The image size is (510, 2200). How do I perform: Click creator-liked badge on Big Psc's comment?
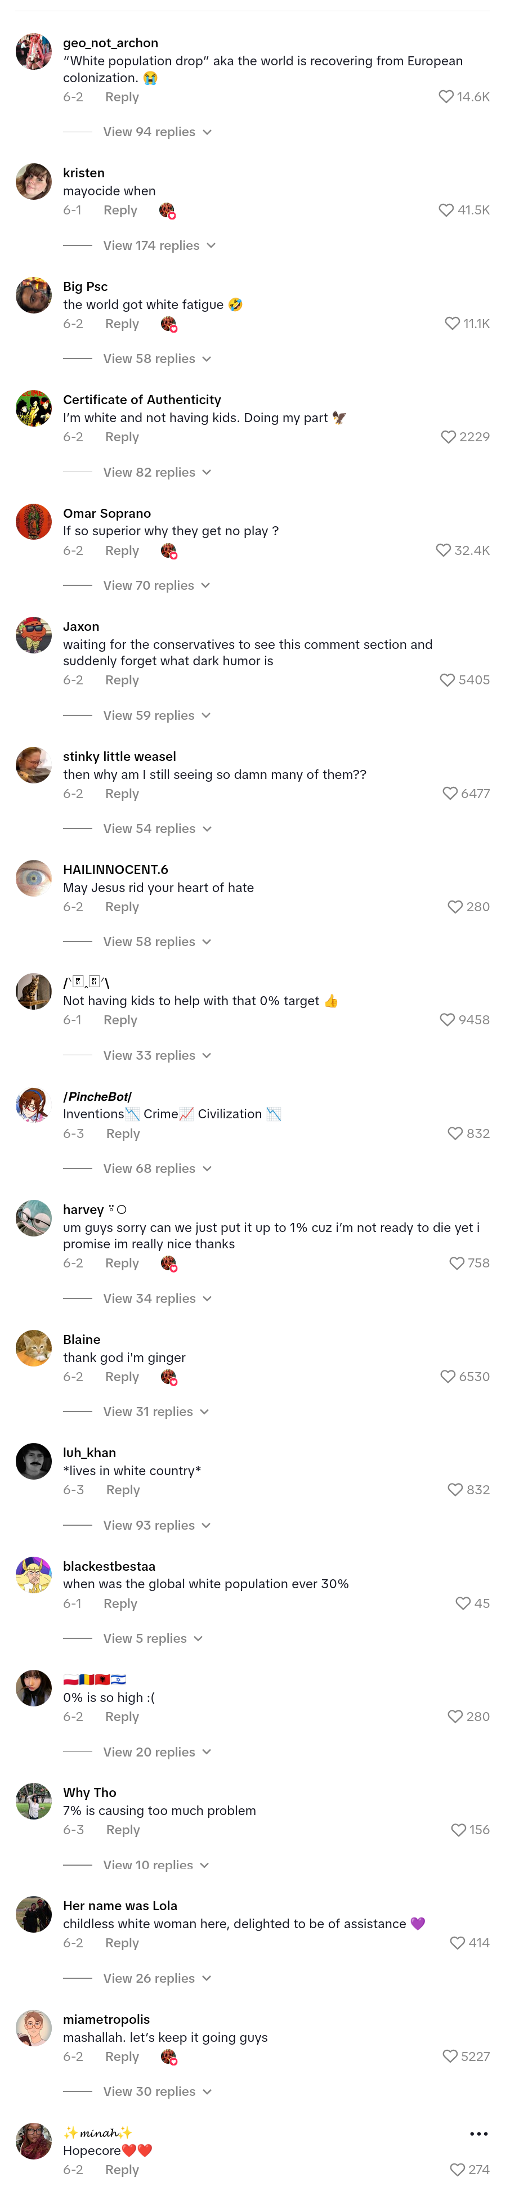[169, 324]
